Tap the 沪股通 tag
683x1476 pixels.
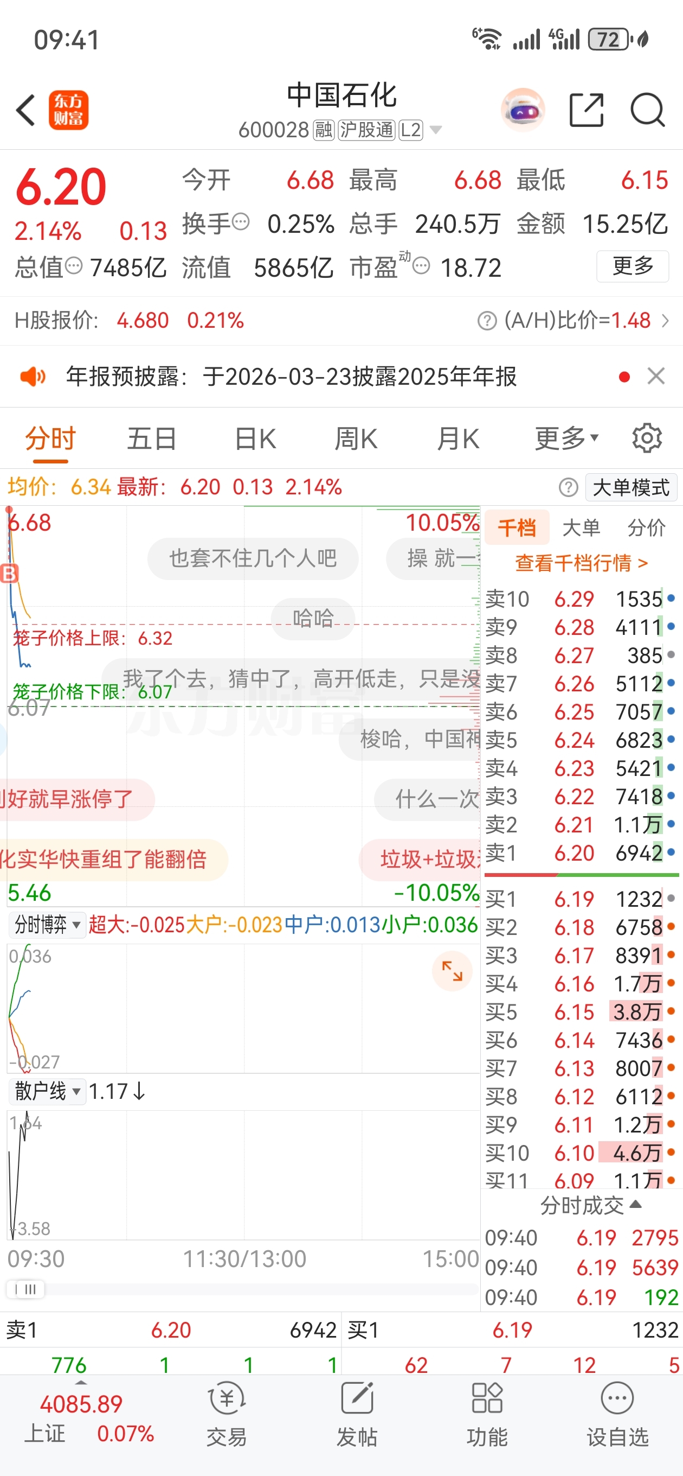pyautogui.click(x=366, y=130)
